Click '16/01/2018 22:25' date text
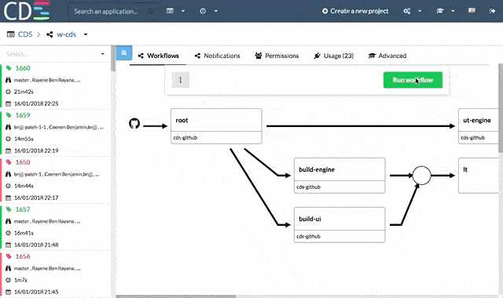This screenshot has height=298, width=503. (x=36, y=104)
